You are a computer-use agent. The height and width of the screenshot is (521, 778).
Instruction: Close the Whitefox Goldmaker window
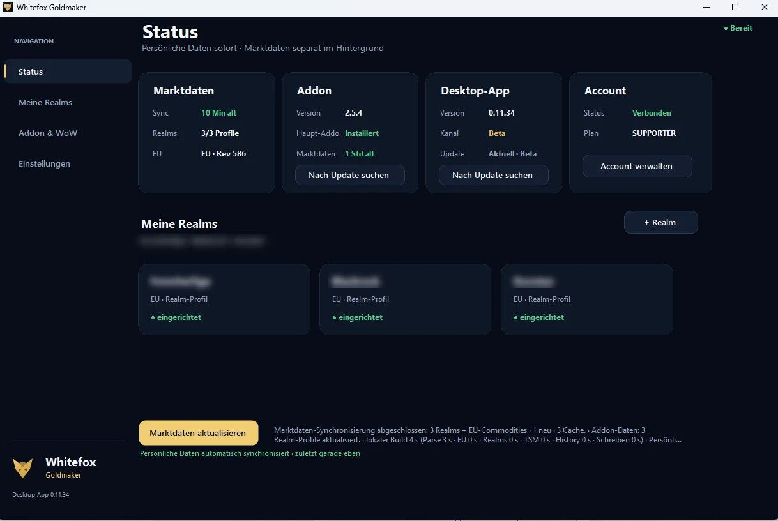pos(764,8)
